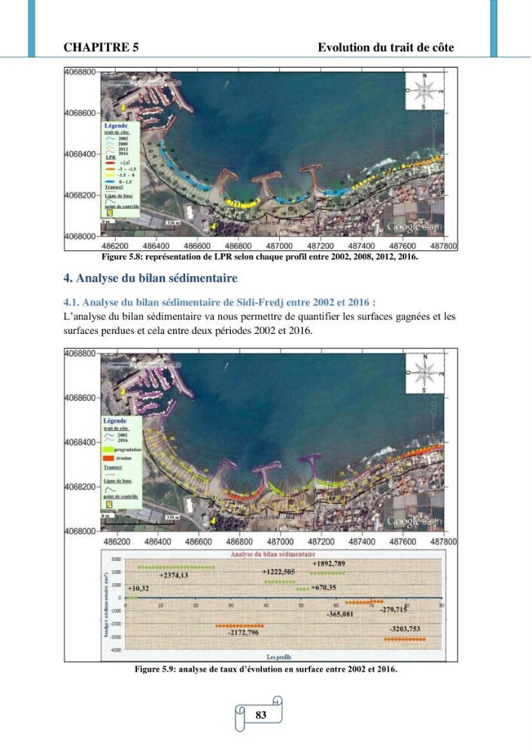Click the Figure 5.9 caption text
This screenshot has height=752, width=532.
[266, 669]
